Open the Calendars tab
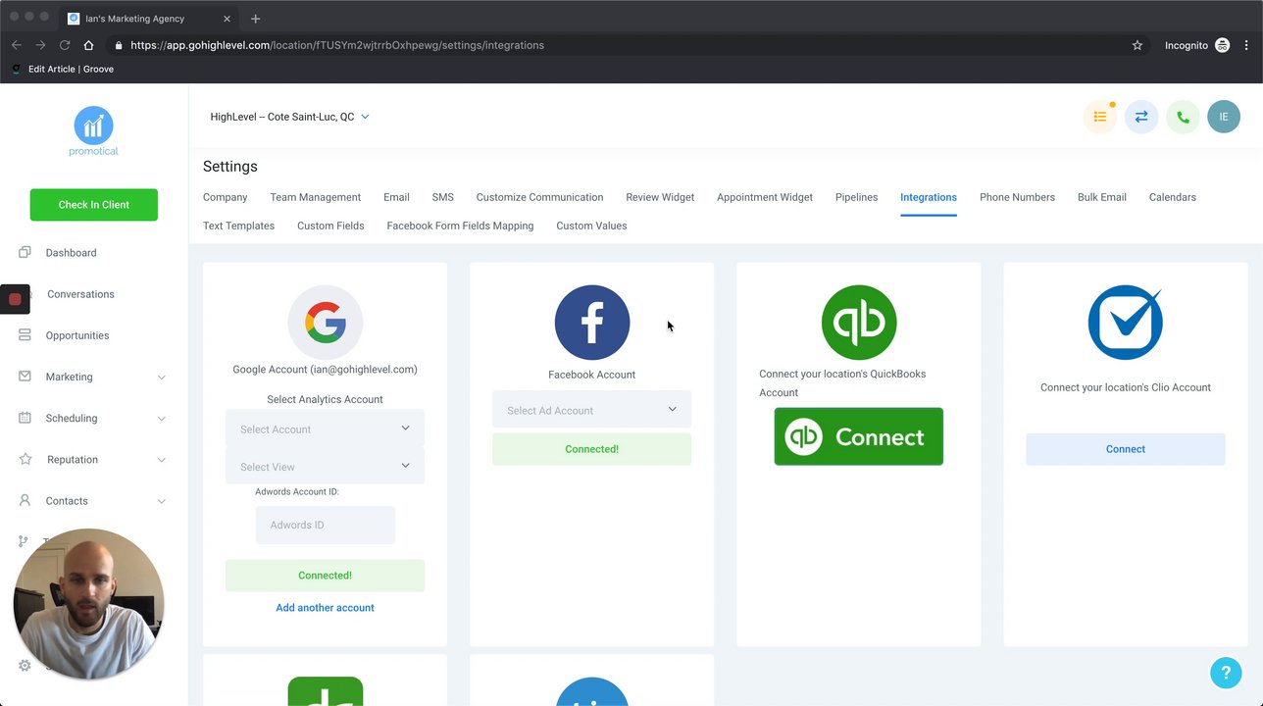This screenshot has height=706, width=1263. tap(1172, 197)
